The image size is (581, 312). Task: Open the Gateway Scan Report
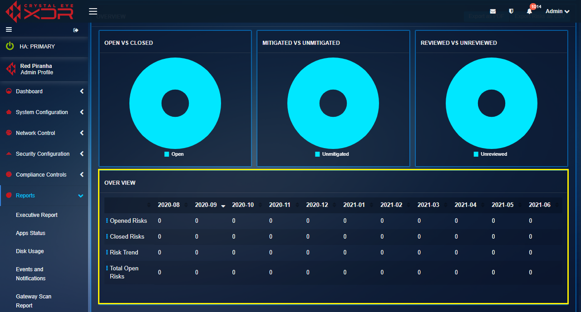(34, 301)
